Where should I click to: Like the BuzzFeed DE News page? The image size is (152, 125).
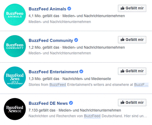tap(132, 103)
